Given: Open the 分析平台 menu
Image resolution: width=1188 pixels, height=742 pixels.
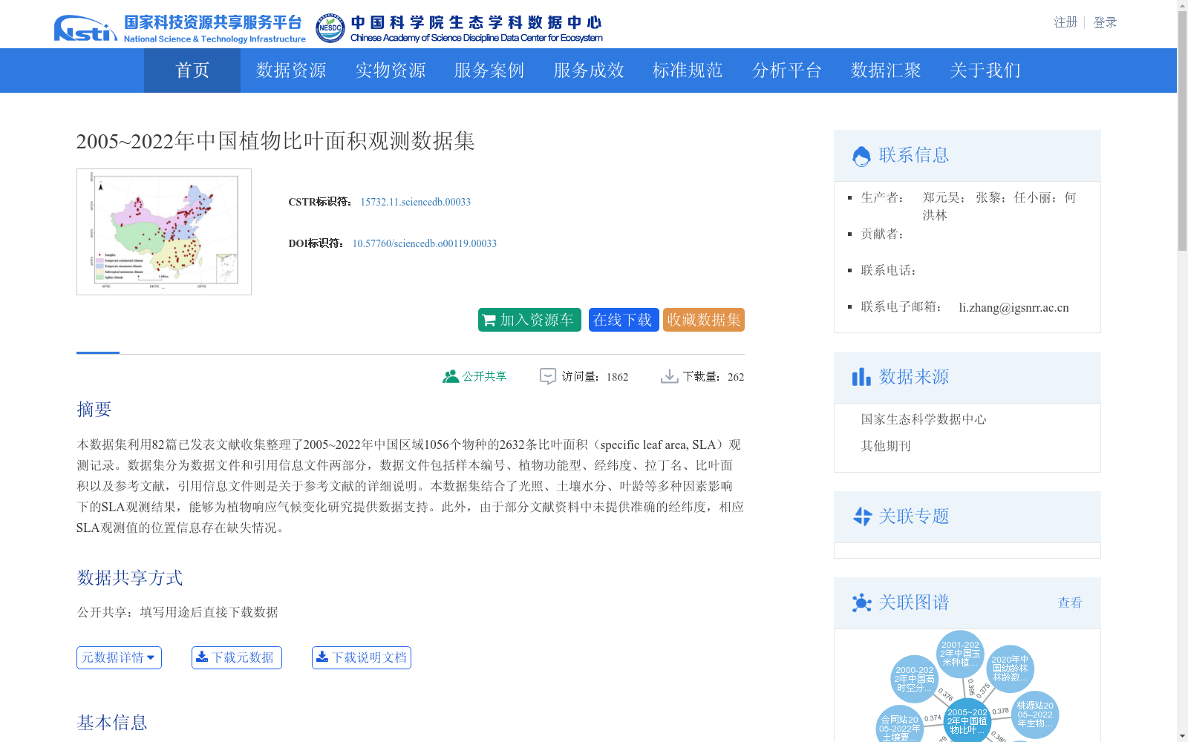Looking at the screenshot, I should click(787, 70).
